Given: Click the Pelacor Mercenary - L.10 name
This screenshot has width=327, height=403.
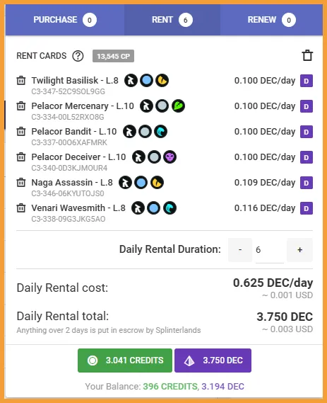Looking at the screenshot, I should [83, 106].
